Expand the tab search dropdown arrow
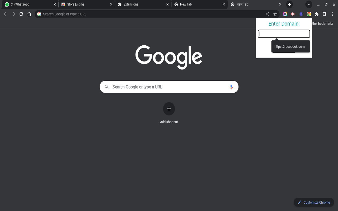The height and width of the screenshot is (211, 338). click(309, 4)
